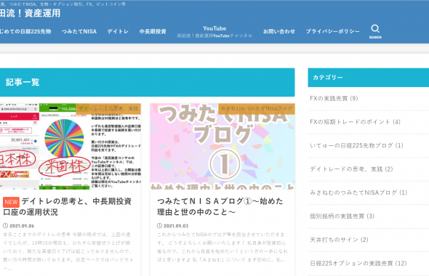This screenshot has height=276, width=429.
Task: Select category 天井打ちのサイン (2)
Action: [339, 240]
